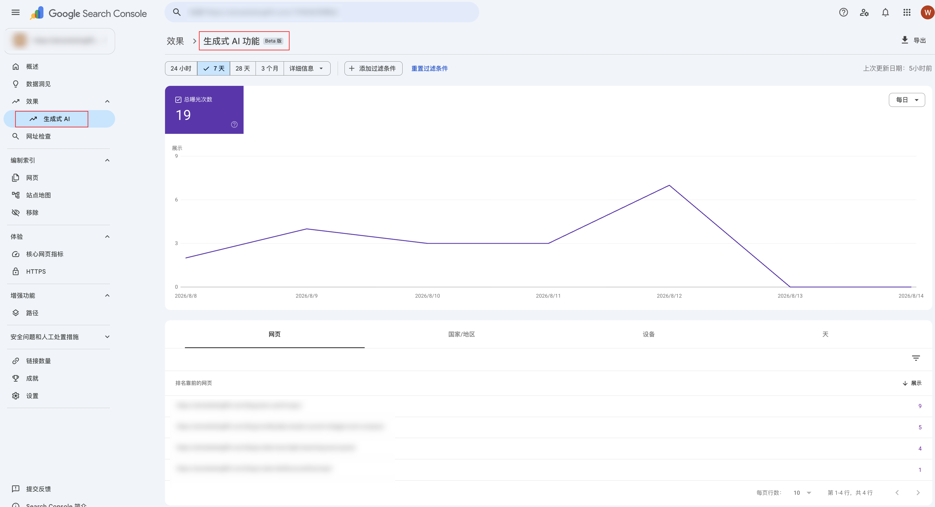
Task: Open the notifications bell
Action: [885, 13]
